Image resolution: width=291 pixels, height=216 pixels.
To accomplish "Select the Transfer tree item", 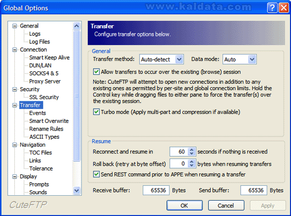I will [31, 105].
